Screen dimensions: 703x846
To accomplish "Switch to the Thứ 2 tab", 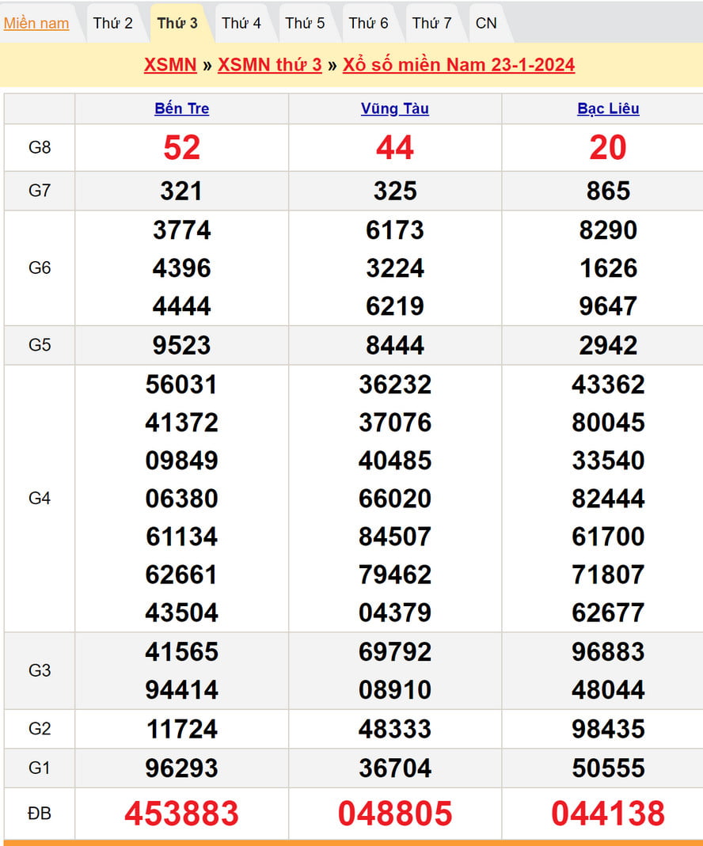I will coord(113,23).
